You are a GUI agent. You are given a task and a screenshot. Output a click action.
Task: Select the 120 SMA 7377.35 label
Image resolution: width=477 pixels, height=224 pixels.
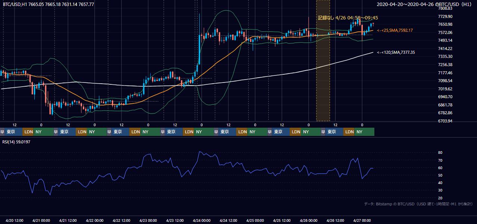[396, 53]
